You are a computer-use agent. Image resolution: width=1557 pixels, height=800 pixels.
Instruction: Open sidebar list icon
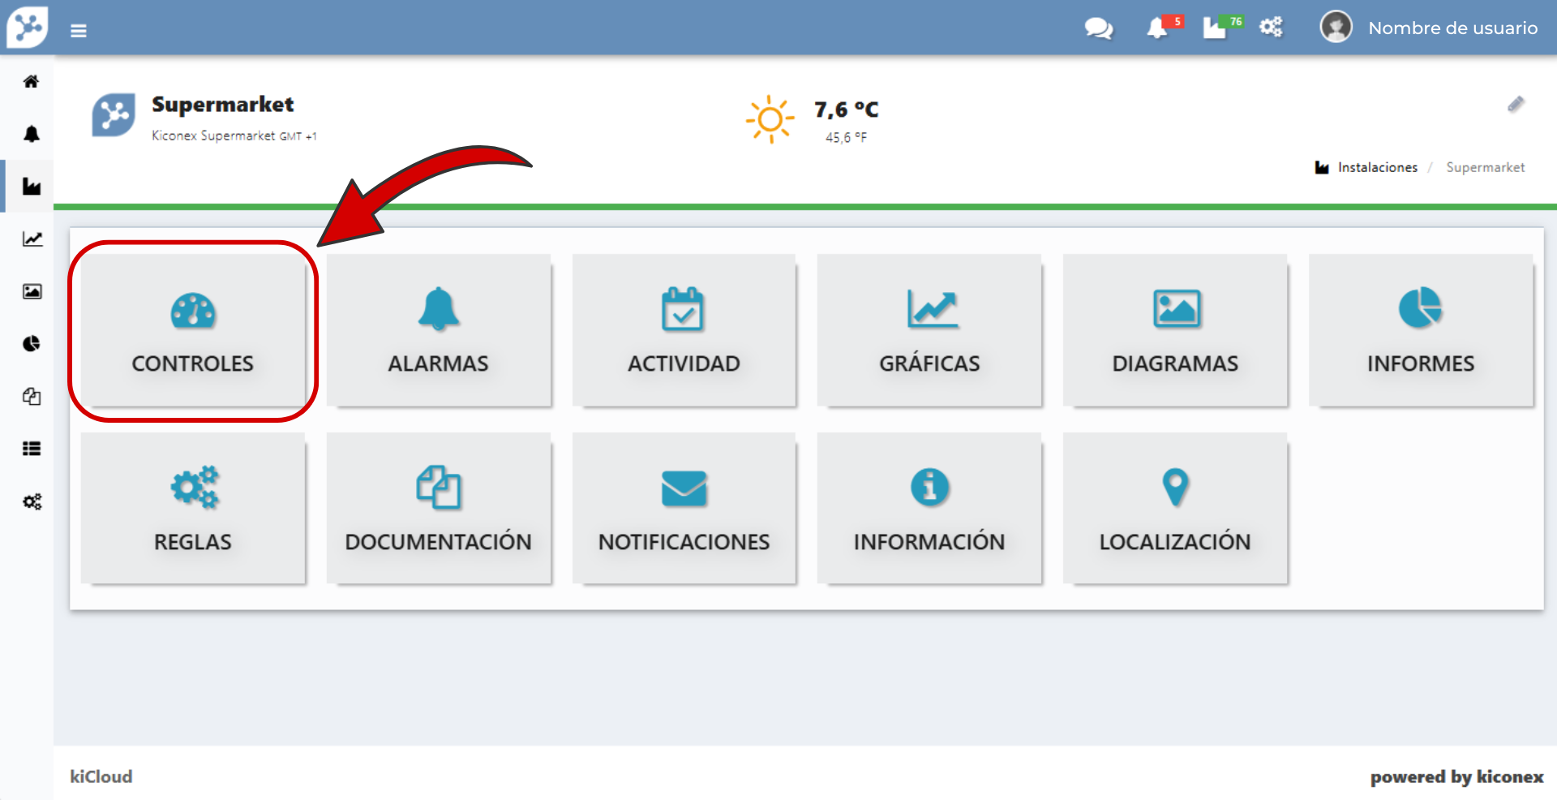pos(32,449)
